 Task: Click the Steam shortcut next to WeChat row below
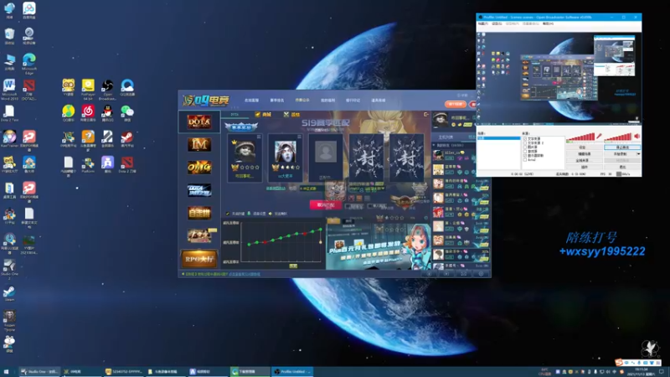(127, 139)
